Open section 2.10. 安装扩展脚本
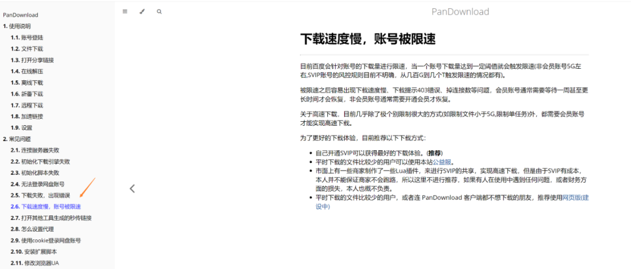631x269 pixels. click(34, 252)
